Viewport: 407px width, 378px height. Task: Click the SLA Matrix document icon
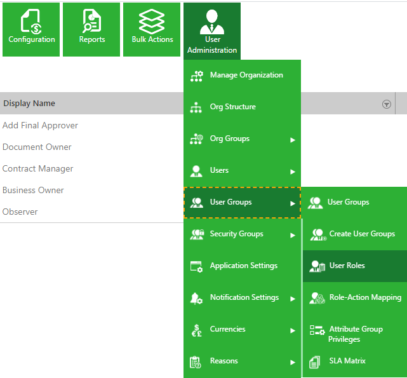point(314,361)
